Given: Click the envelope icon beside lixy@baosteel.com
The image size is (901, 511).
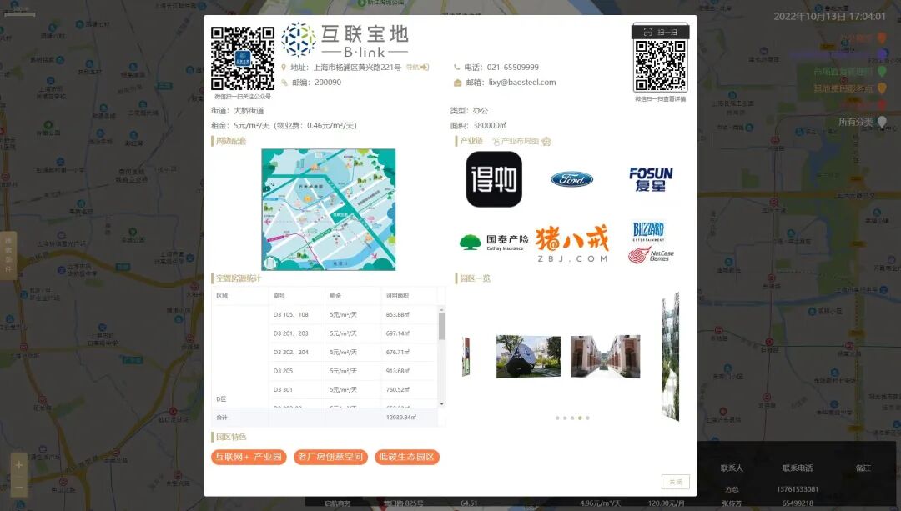Looking at the screenshot, I should click(456, 83).
